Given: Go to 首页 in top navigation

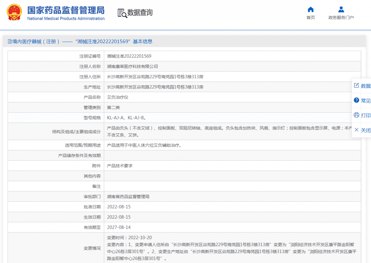Looking at the screenshot, I should click(310, 18).
